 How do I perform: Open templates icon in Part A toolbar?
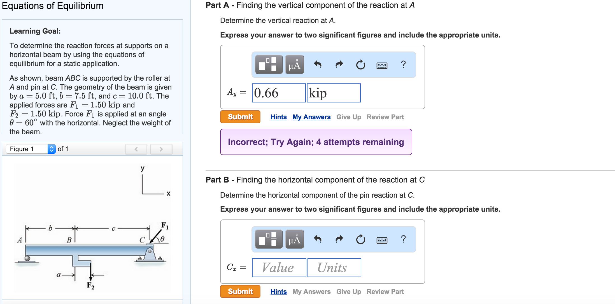point(269,65)
